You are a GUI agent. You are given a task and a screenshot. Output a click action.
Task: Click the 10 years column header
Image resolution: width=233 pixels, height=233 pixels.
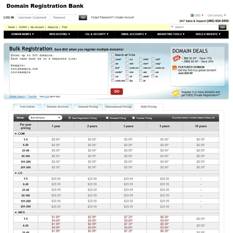pyautogui.click(x=201, y=126)
